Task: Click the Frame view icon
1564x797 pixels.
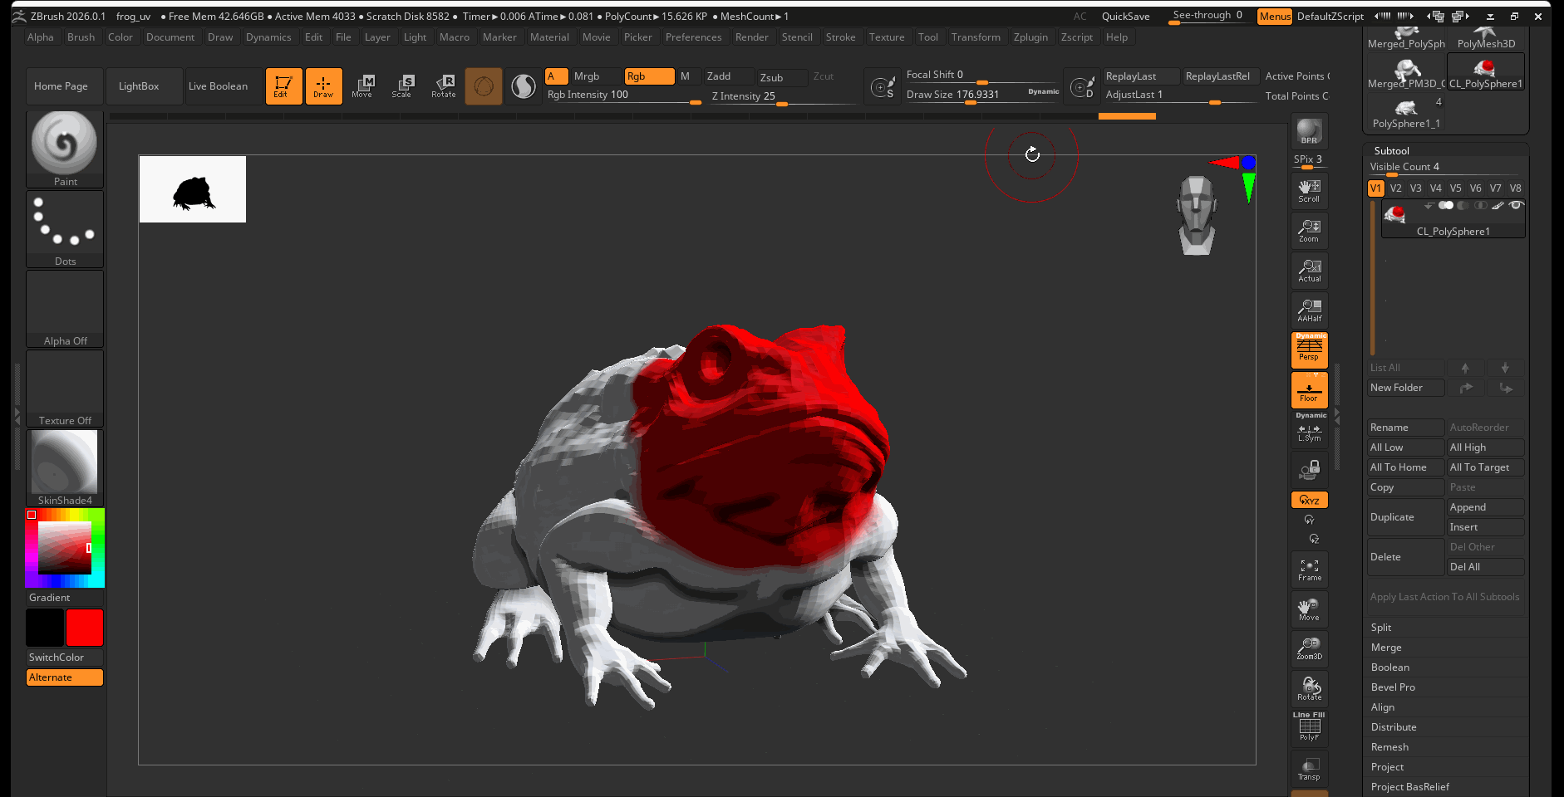Action: click(1309, 570)
